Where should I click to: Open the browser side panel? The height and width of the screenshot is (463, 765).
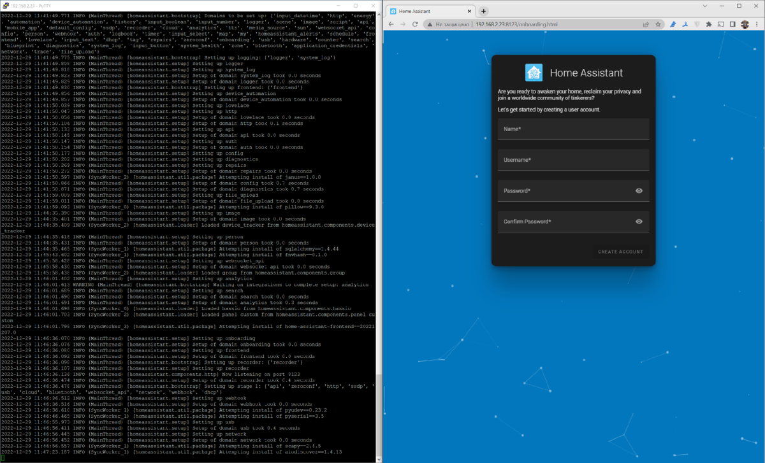click(x=732, y=24)
